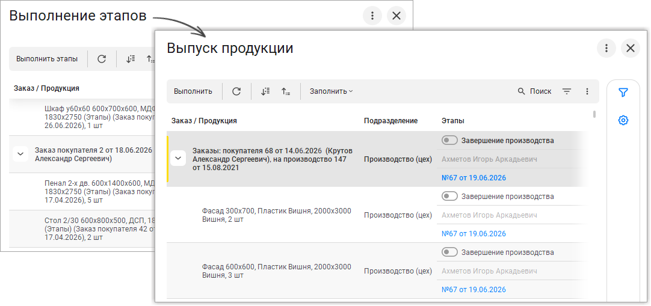Open filter lines icon next to Поиск
This screenshot has height=306, width=651.
click(x=567, y=91)
